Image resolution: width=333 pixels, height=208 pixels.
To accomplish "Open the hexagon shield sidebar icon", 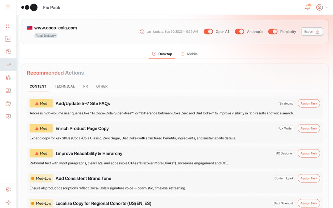I will 8,78.
